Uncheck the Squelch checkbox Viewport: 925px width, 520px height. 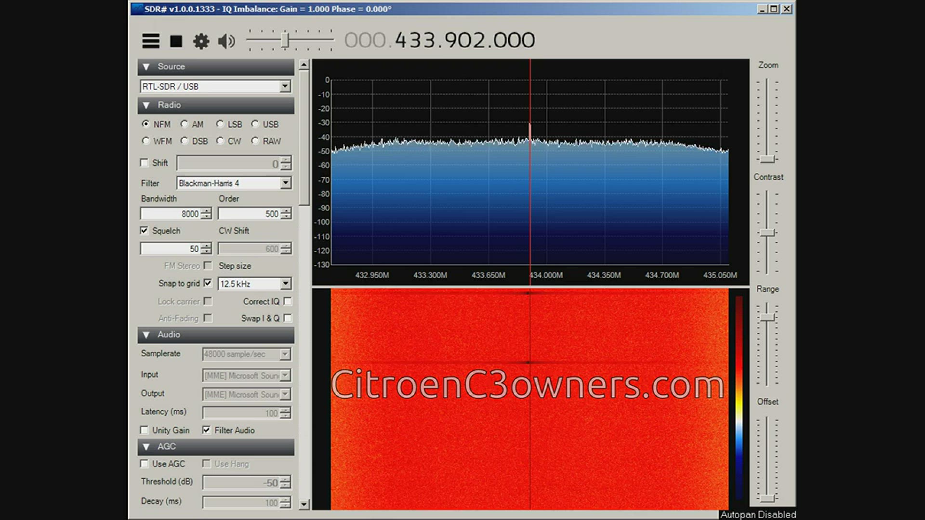[x=144, y=231]
